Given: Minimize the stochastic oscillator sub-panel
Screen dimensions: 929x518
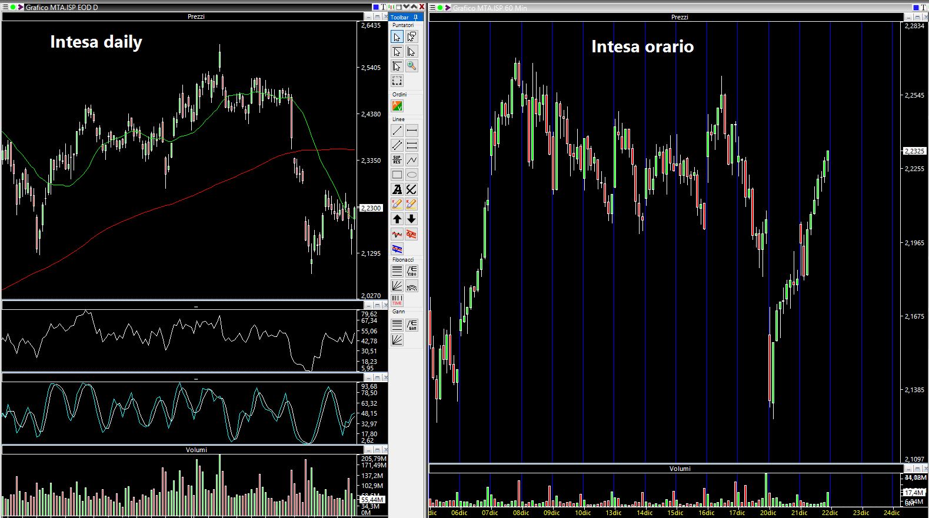Looking at the screenshot, I should point(368,377).
